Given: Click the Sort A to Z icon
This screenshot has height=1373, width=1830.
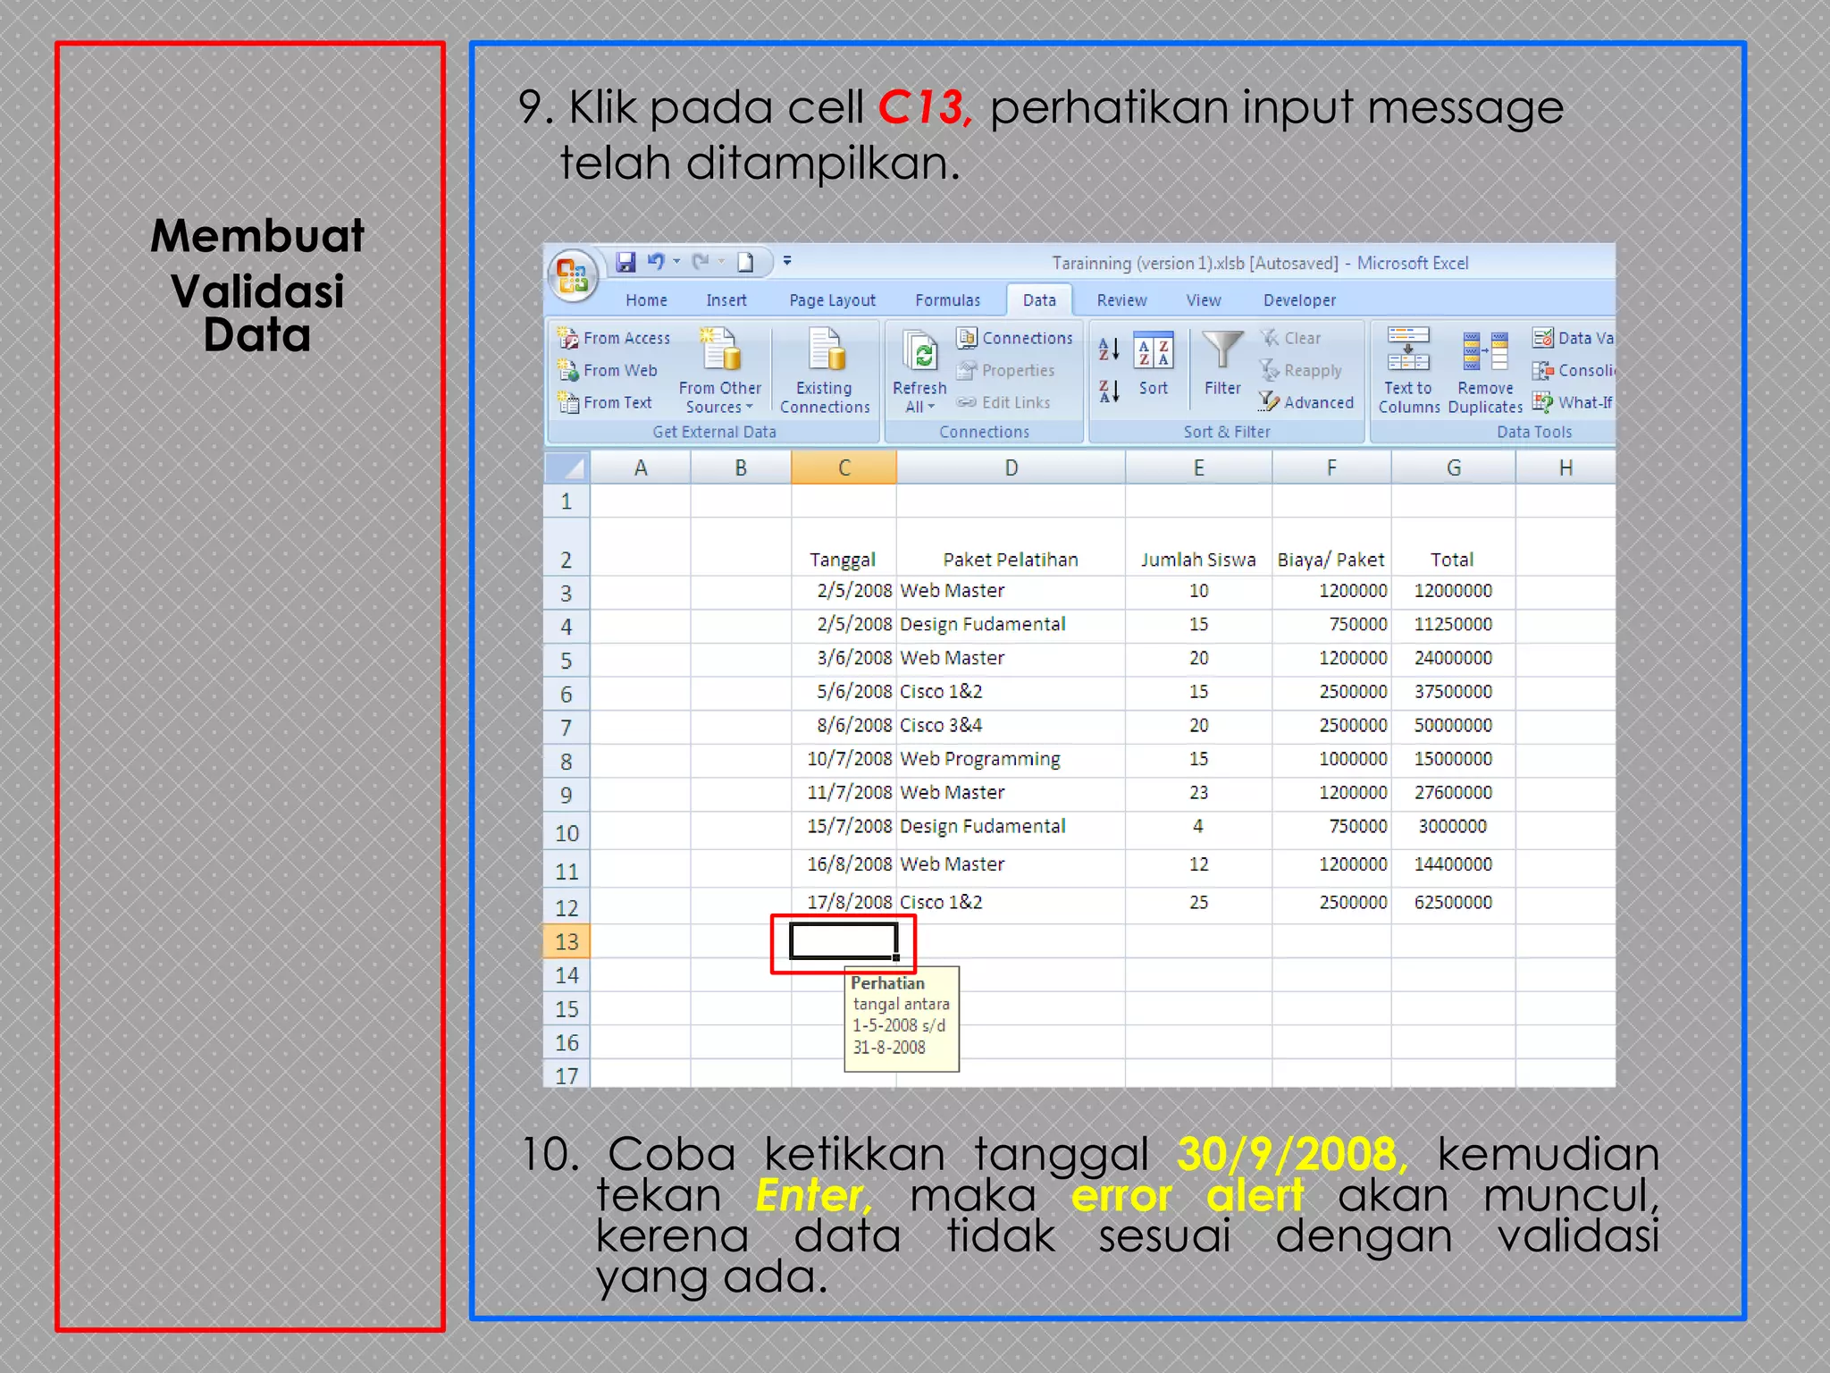Looking at the screenshot, I should click(1109, 350).
